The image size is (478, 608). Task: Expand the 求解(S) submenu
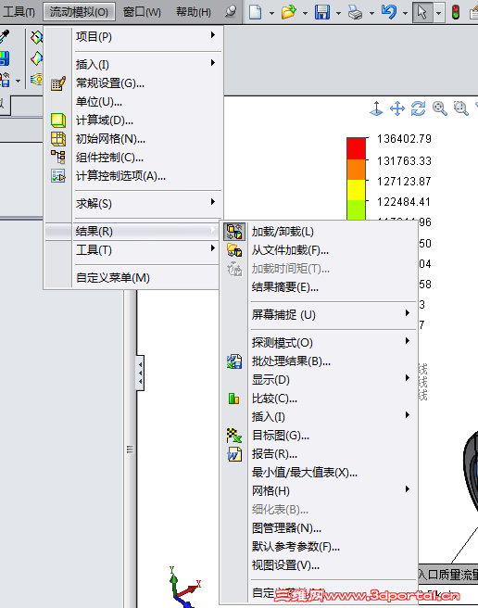(133, 203)
